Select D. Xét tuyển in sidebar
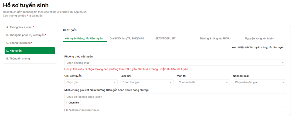 (30, 51)
